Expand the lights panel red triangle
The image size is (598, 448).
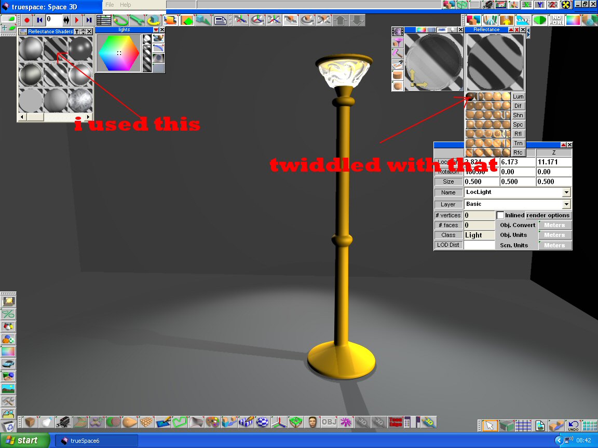click(156, 30)
